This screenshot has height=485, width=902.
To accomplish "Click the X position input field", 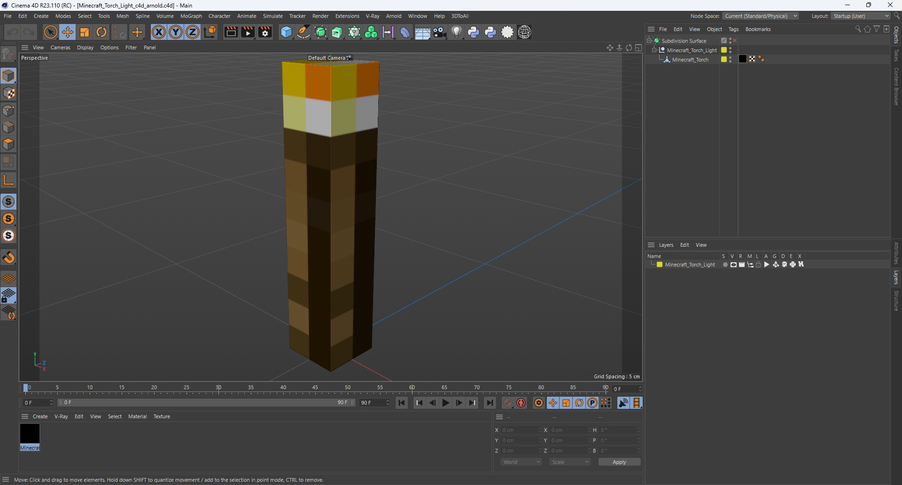I will tap(521, 430).
